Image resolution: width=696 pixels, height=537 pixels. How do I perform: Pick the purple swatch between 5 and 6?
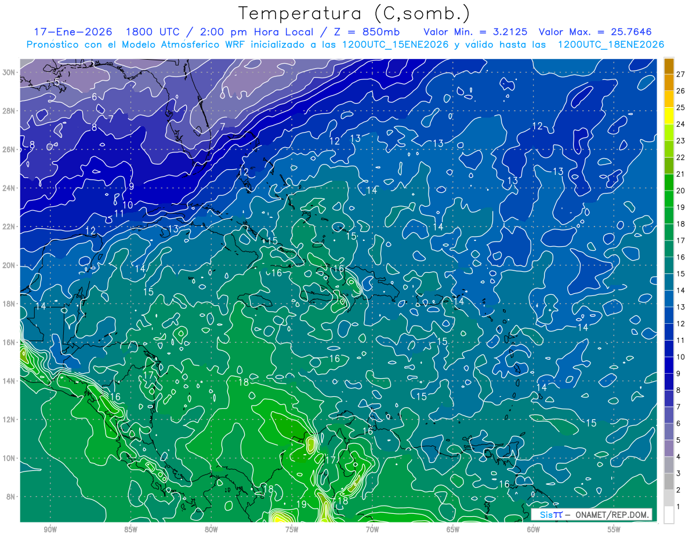tap(669, 432)
